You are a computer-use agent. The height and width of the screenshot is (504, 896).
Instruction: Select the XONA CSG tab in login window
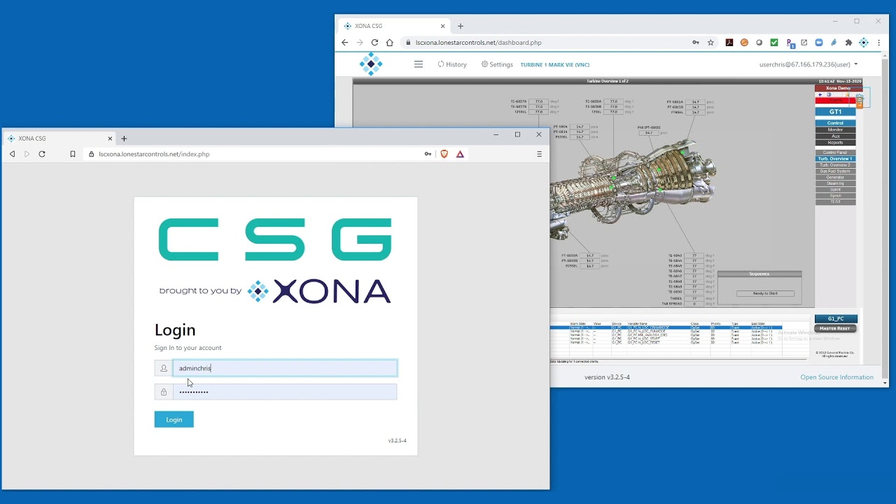(x=59, y=139)
